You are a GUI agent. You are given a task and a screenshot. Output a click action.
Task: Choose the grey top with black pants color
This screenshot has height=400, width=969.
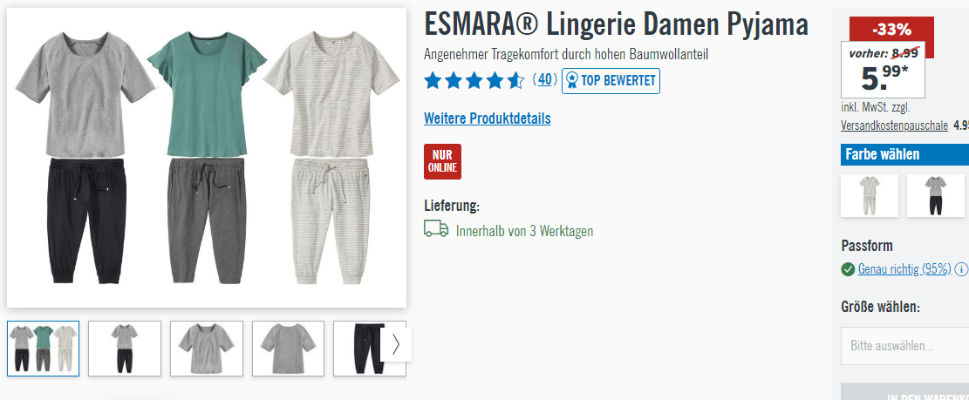(936, 196)
